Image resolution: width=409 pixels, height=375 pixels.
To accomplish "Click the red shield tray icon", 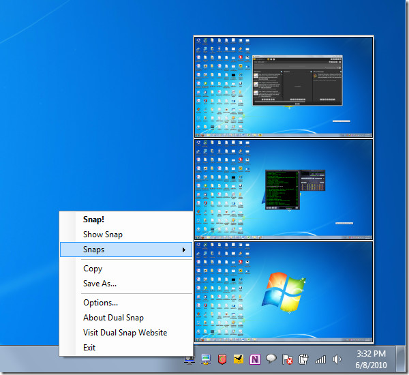I will [222, 359].
